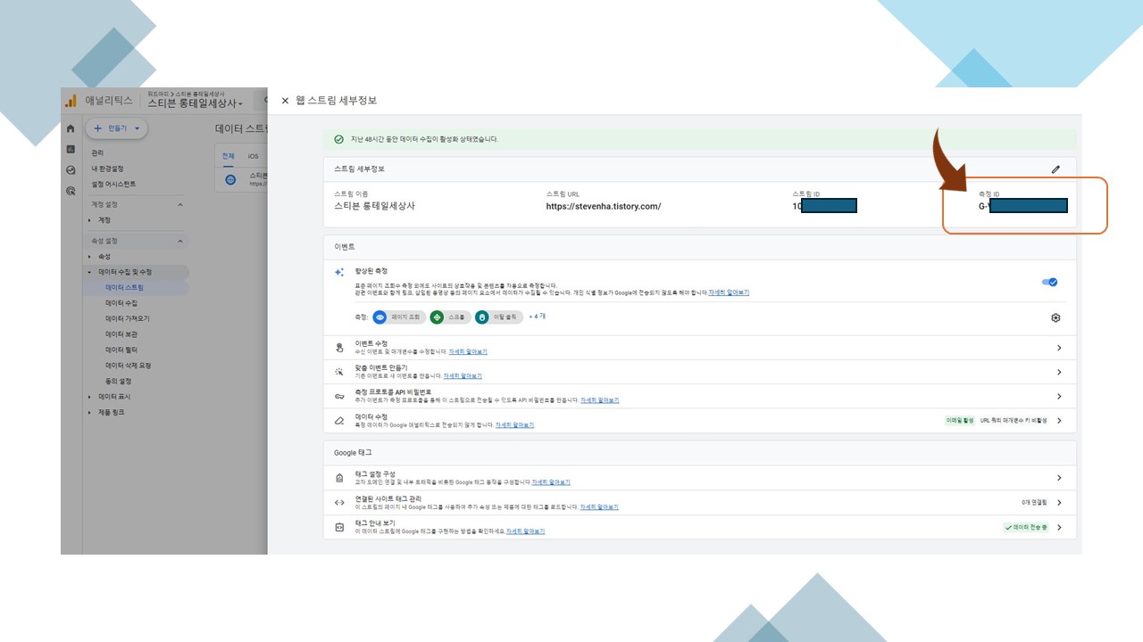Select 데이터 삭제 요청 in sidebar
This screenshot has width=1143, height=642.
tap(128, 366)
